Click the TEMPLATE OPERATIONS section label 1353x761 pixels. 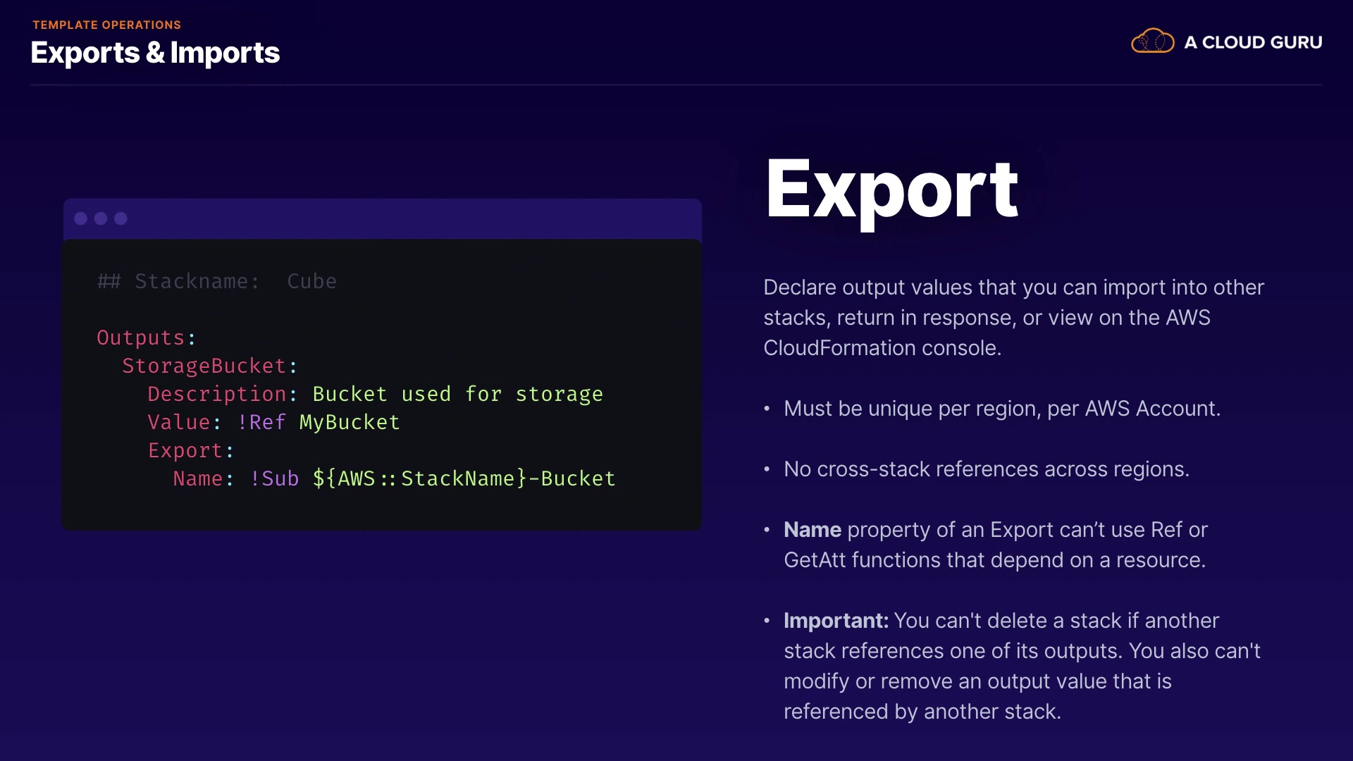[x=106, y=25]
